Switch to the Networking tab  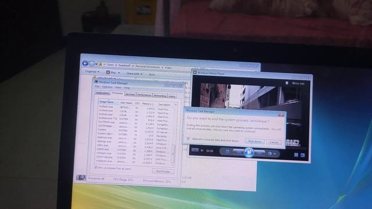coord(160,95)
